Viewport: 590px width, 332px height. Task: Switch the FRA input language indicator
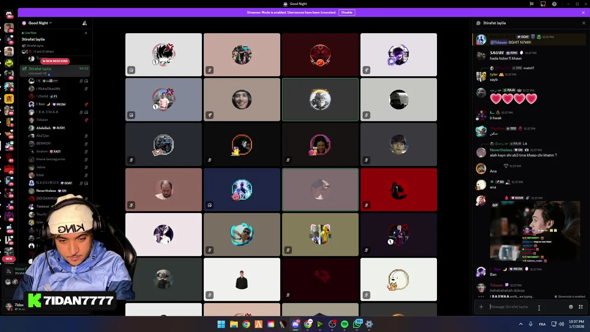tap(542, 324)
